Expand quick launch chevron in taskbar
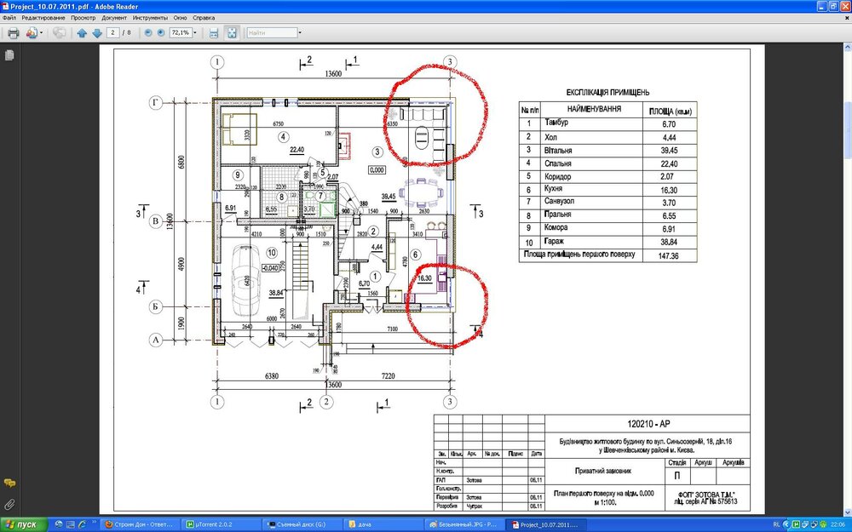This screenshot has height=532, width=852. (94, 523)
